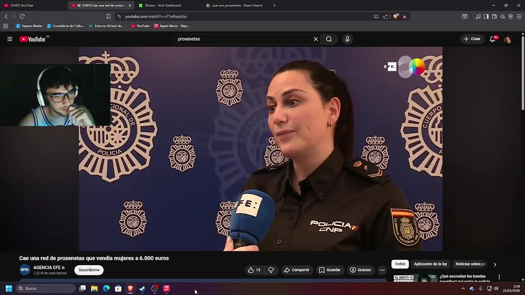
Task: Go to YouTube home via logo
Action: 32,39
